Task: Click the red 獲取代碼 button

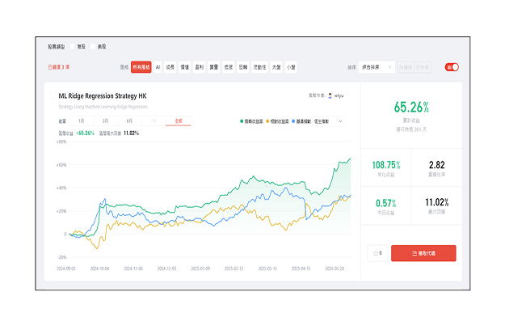Action: [423, 253]
